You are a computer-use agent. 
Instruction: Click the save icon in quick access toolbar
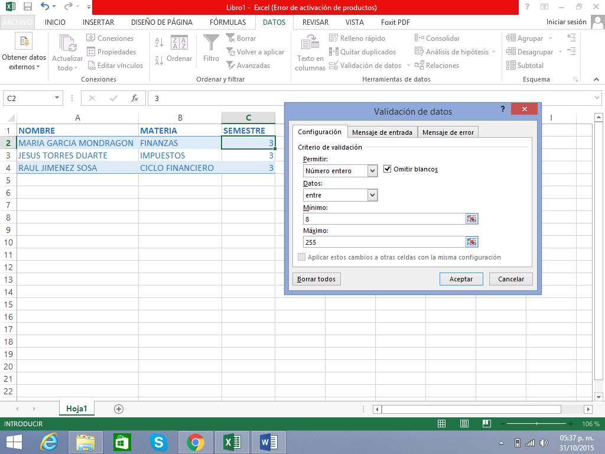click(27, 8)
